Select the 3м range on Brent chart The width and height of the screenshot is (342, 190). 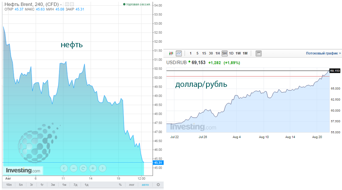point(53,185)
